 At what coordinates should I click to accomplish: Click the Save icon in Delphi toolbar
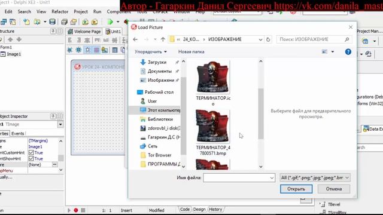[x=52, y=21]
